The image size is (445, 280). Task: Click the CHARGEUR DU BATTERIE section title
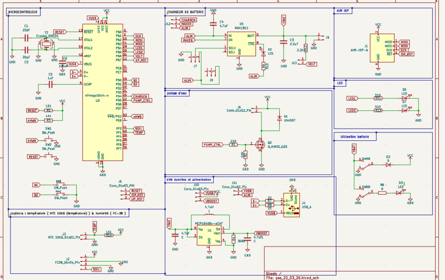tap(185, 12)
